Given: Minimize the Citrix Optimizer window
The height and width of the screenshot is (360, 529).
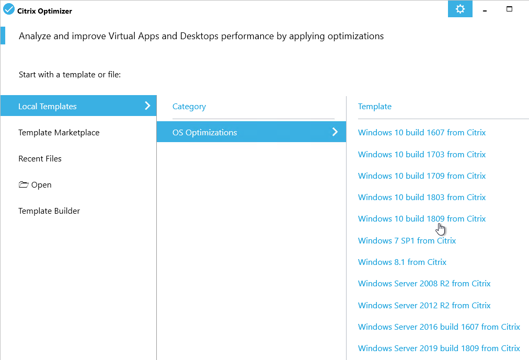Looking at the screenshot, I should click(485, 11).
